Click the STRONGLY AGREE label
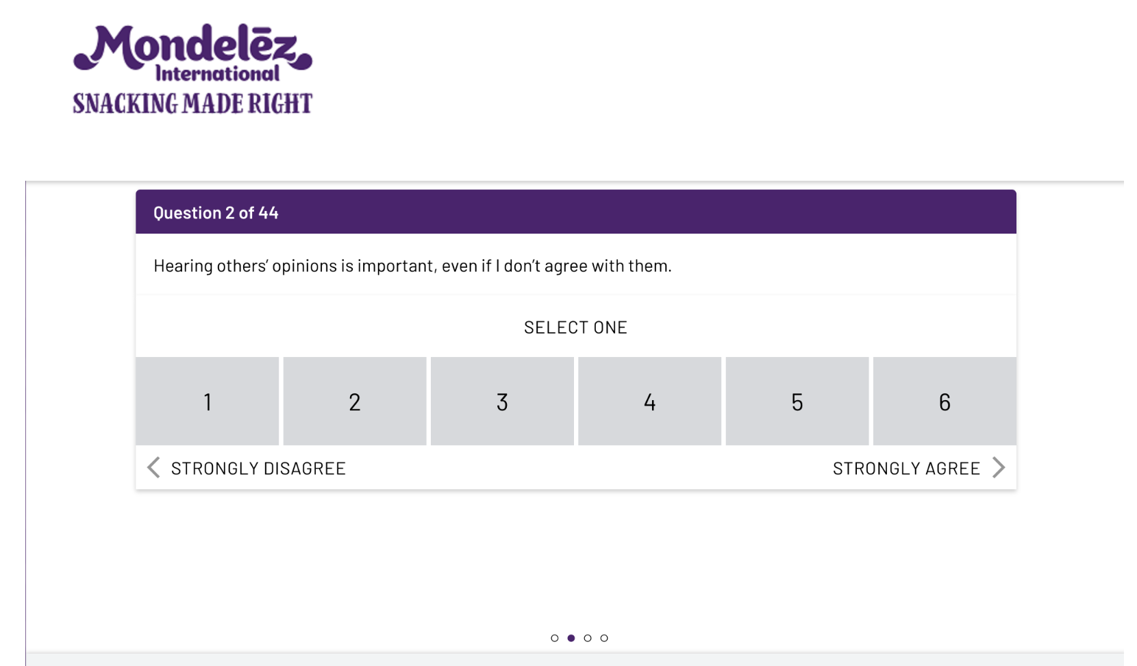Screen dimensions: 1137x666 click(905, 469)
